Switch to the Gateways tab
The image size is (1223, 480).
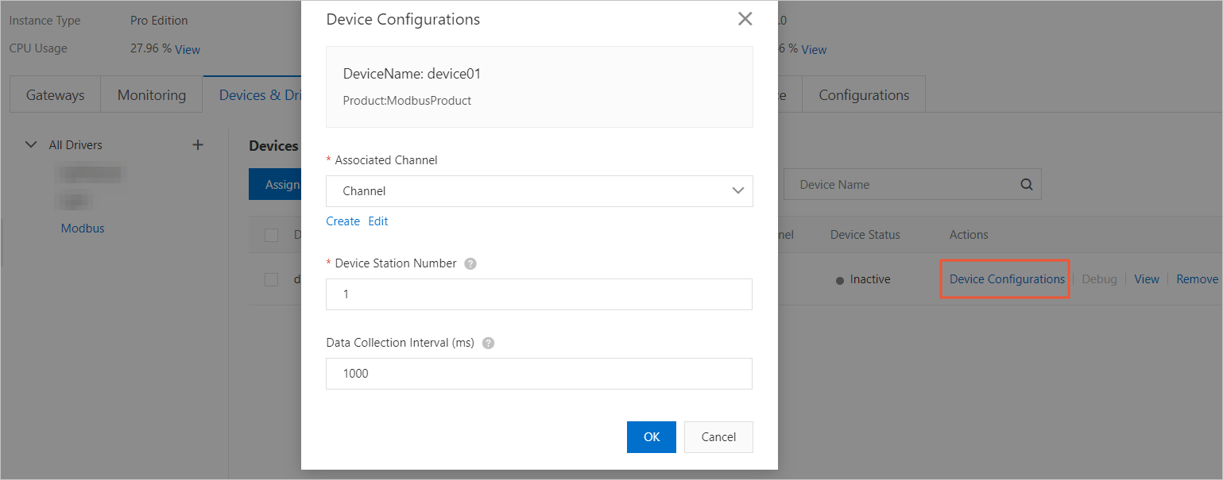tap(54, 94)
